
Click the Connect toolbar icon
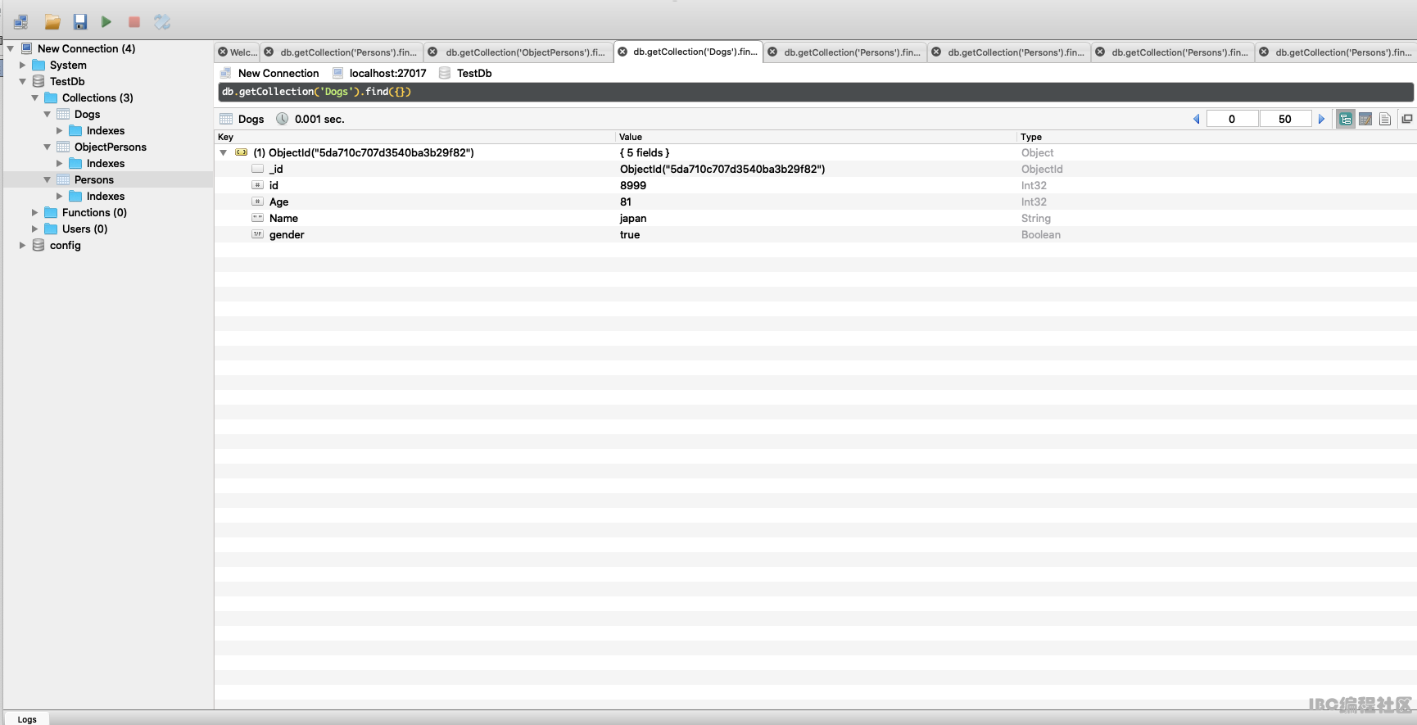[x=20, y=22]
